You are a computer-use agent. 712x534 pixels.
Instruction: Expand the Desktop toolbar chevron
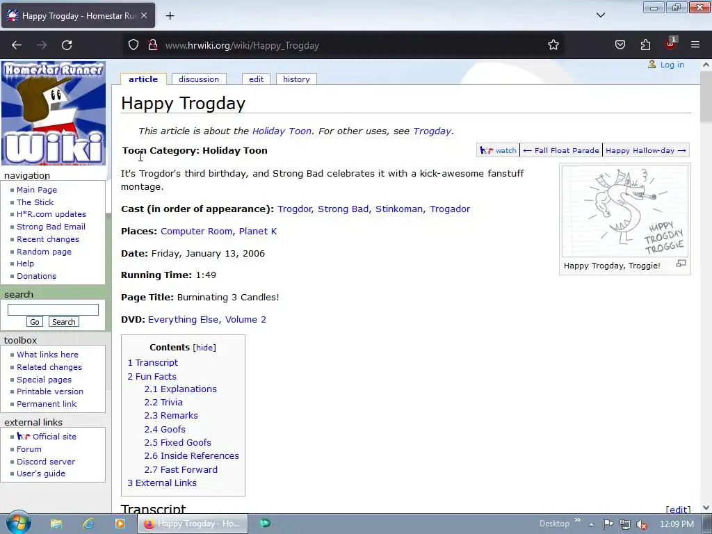click(578, 520)
